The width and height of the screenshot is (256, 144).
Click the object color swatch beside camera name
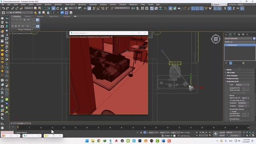point(254,38)
